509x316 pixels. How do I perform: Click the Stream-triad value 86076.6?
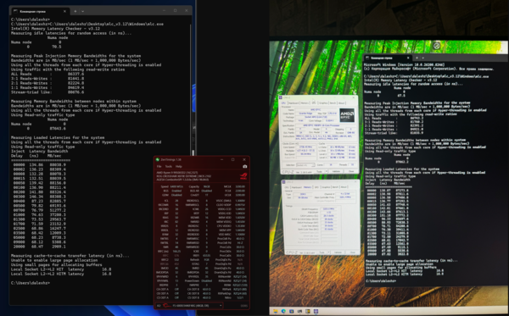point(76,92)
